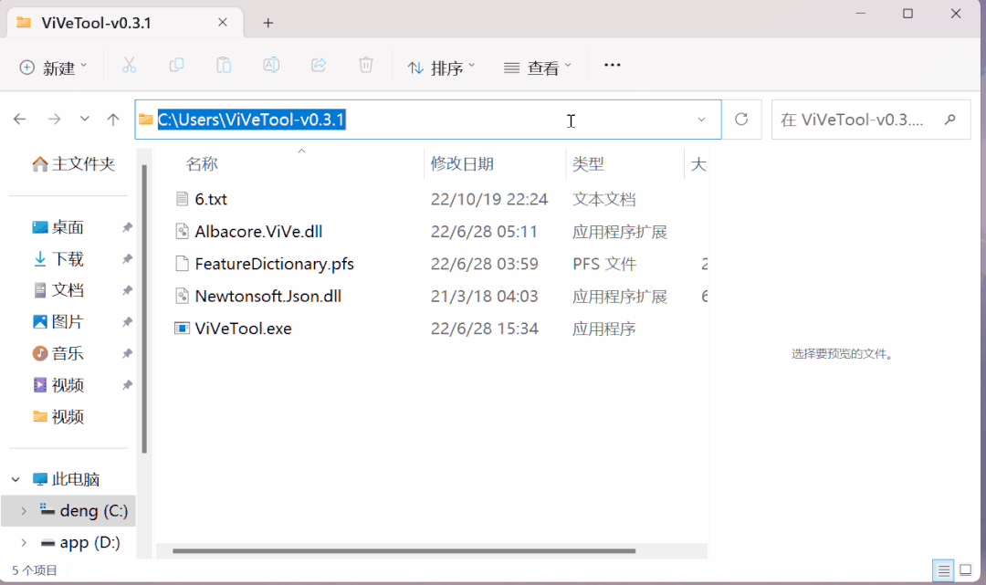Open 桌面 in sidebar
The width and height of the screenshot is (986, 585).
58,227
